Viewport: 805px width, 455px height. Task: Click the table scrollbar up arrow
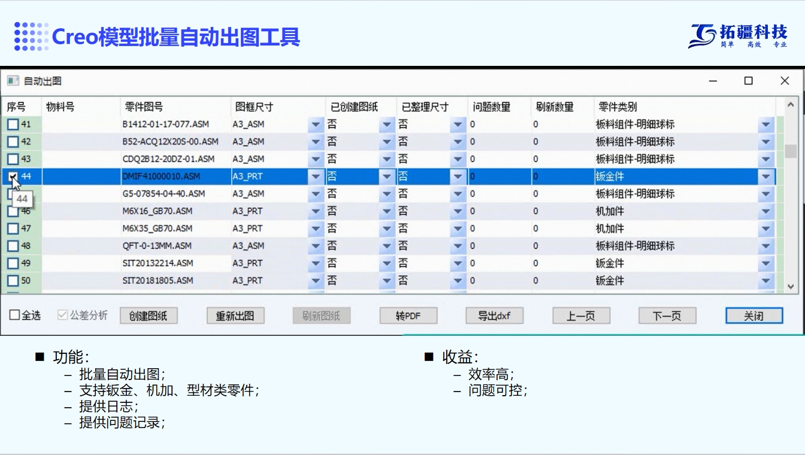pos(791,105)
